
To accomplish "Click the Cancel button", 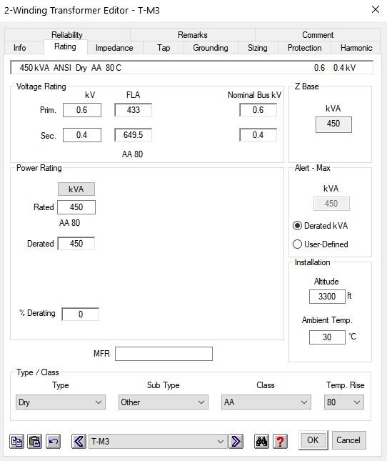I will click(348, 440).
